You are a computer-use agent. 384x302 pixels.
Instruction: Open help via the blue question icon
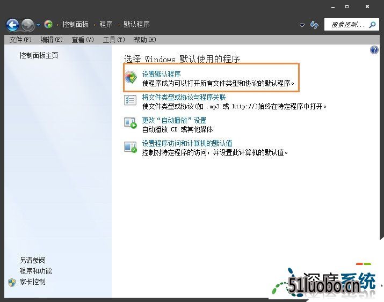374,50
